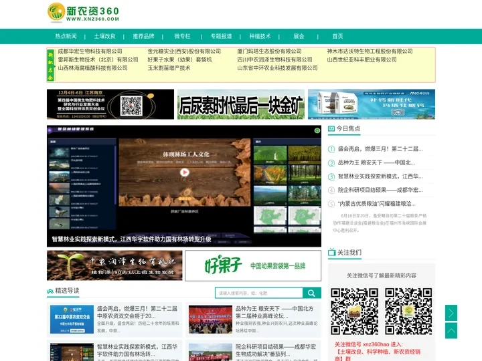Open the 微专栏 menu item
Viewport: 482px width, 361px height.
tap(182, 36)
